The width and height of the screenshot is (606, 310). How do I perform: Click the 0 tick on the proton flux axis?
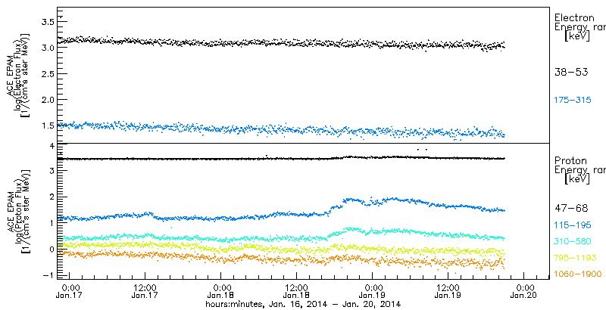click(x=50, y=249)
